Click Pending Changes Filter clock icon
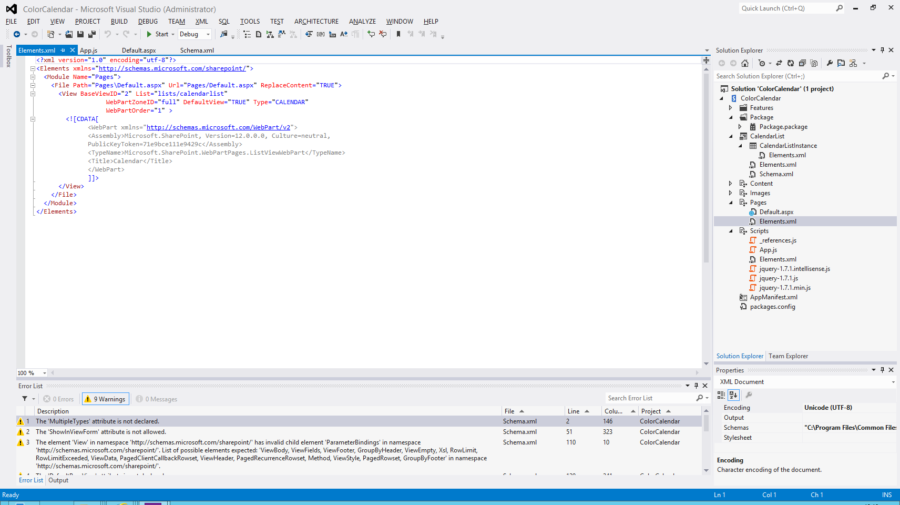 point(762,63)
